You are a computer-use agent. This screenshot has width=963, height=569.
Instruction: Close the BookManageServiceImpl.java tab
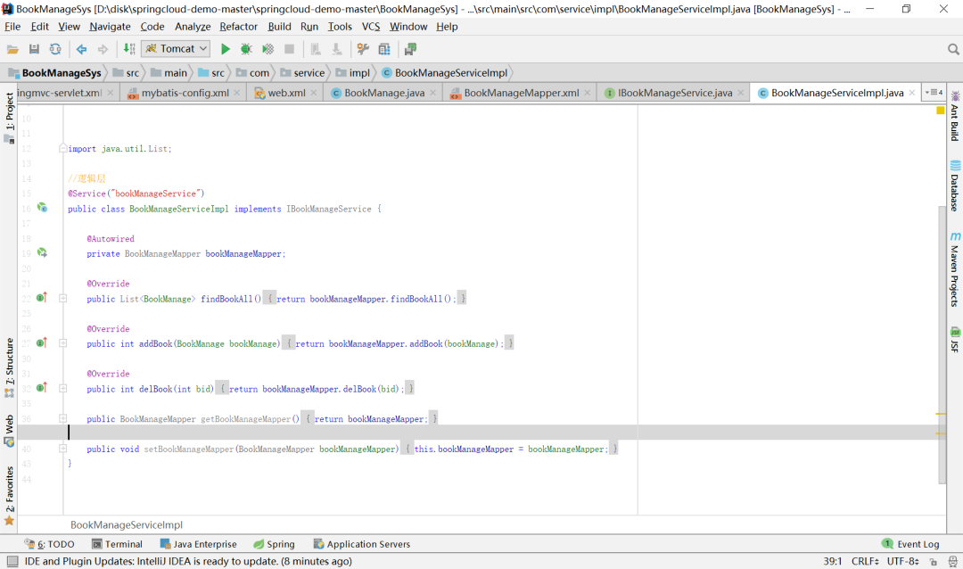pyautogui.click(x=912, y=93)
